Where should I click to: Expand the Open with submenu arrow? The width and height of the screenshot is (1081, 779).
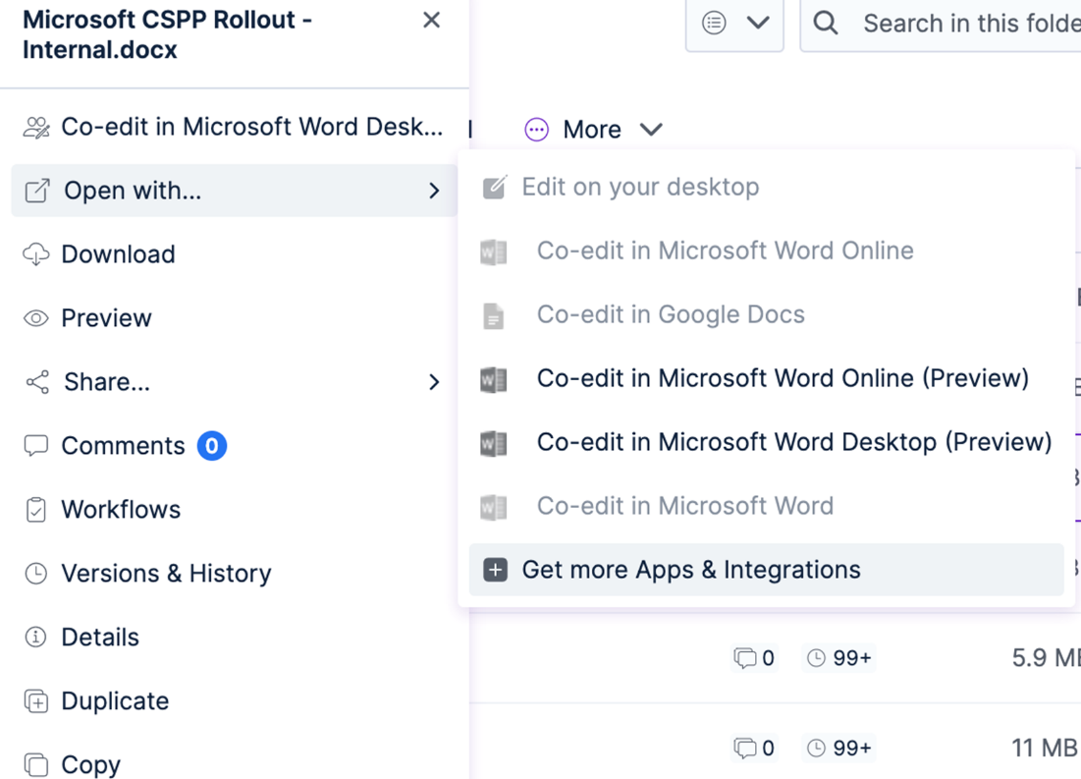pyautogui.click(x=434, y=191)
